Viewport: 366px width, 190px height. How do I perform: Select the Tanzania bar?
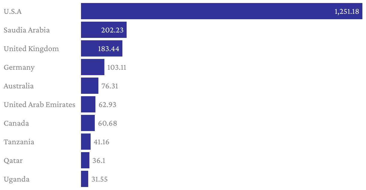[86, 142]
